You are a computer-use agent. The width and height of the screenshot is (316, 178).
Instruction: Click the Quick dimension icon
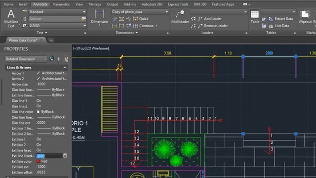tap(136, 19)
